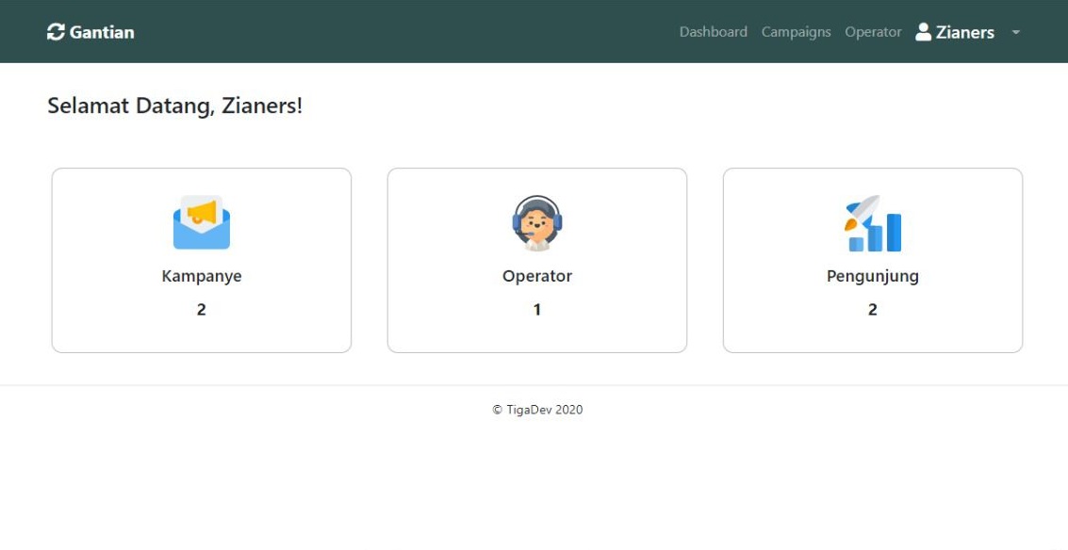
Task: Click the Gantian sync arrows logo icon
Action: point(56,32)
